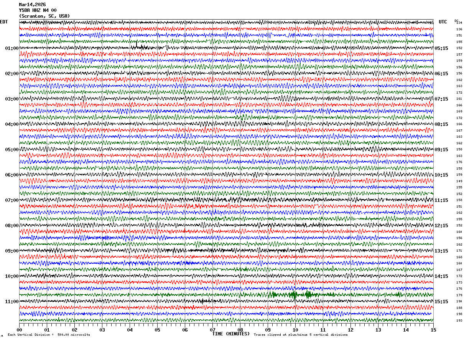
Task: Click the 'TIME (MINUTES)' axis title
Action: click(x=231, y=334)
